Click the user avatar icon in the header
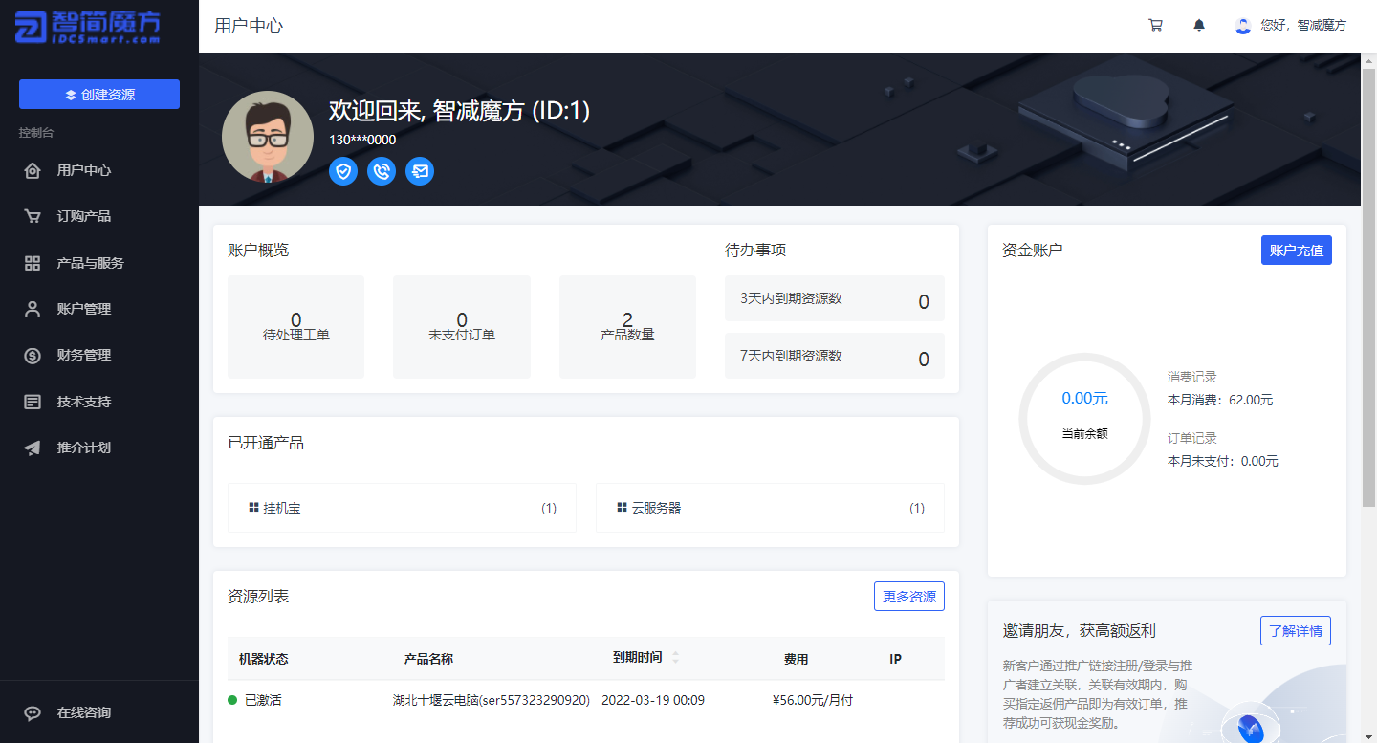This screenshot has width=1377, height=743. click(1243, 26)
